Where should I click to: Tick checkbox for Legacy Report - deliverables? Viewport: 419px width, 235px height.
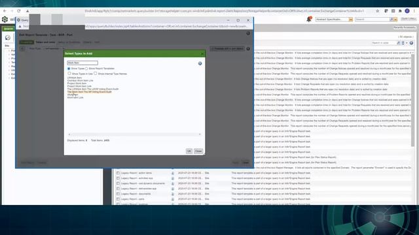[x=118, y=189]
